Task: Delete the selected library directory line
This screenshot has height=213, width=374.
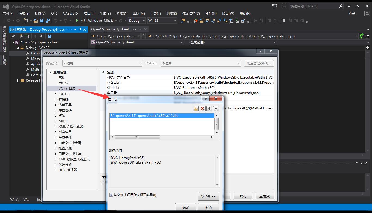Action: pos(202,109)
